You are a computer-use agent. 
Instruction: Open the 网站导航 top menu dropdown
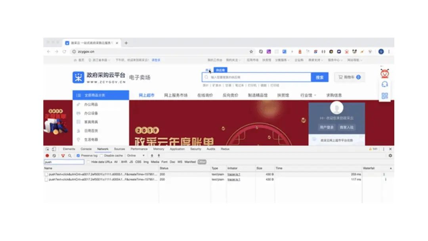point(355,60)
